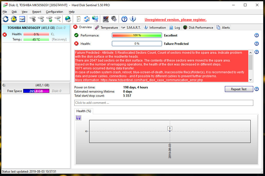Click the 198 days, 4 hours value
Screen dimensions: 265x176
[x=136, y=87]
